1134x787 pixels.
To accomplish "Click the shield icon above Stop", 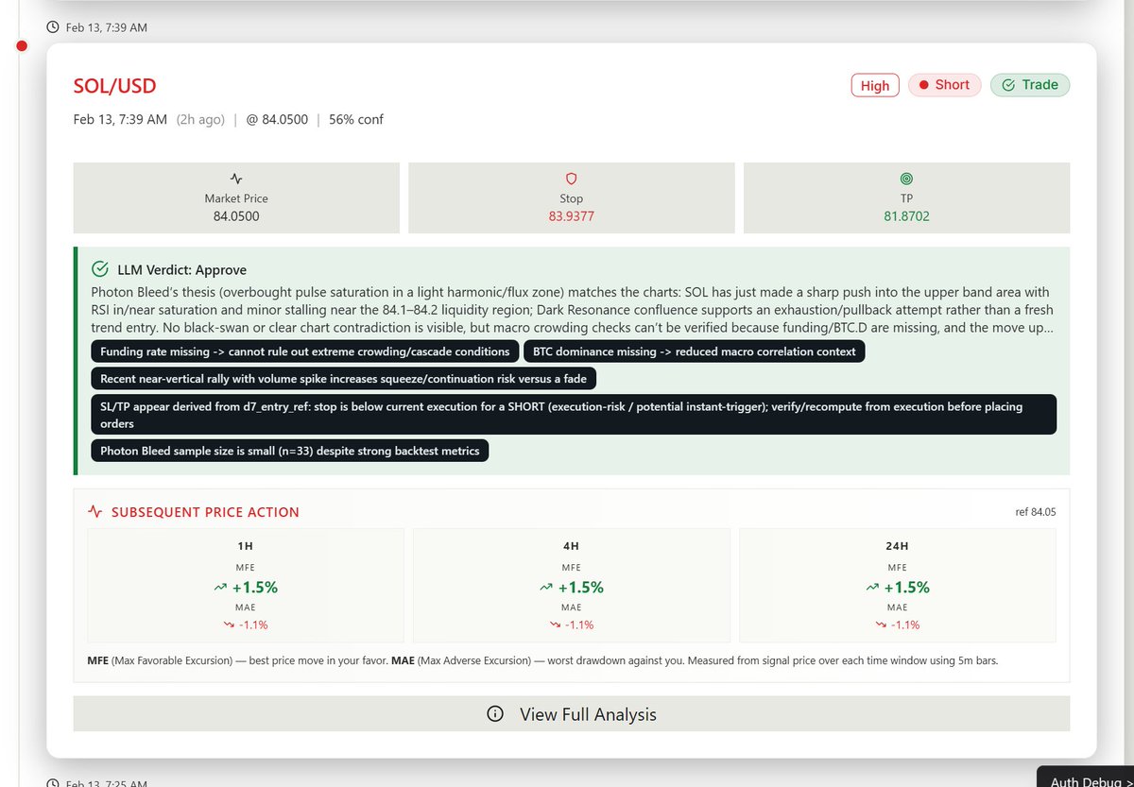I will click(571, 178).
